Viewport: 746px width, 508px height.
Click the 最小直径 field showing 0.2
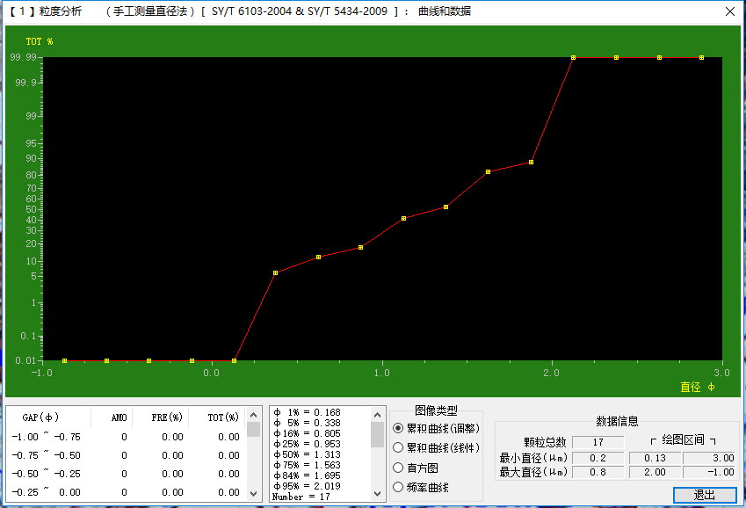tap(598, 457)
